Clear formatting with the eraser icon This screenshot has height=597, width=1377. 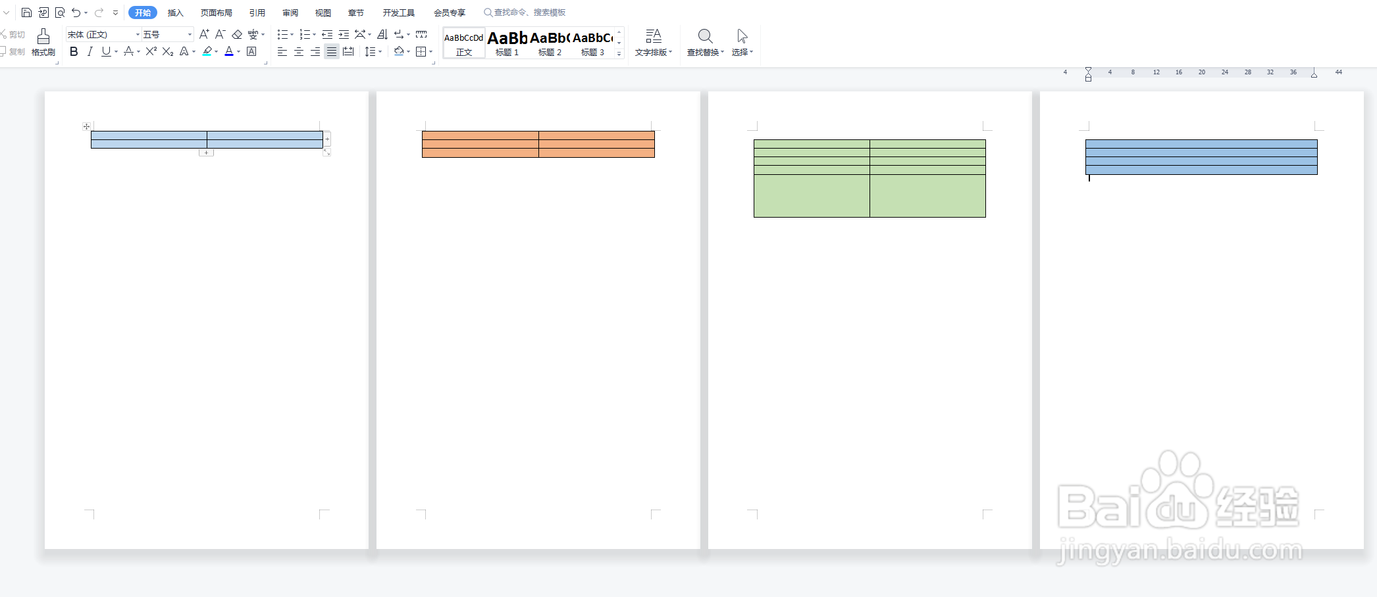click(237, 34)
